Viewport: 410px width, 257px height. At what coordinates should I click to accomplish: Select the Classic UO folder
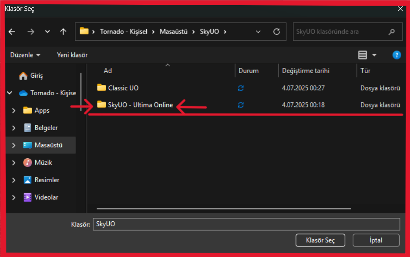(123, 88)
